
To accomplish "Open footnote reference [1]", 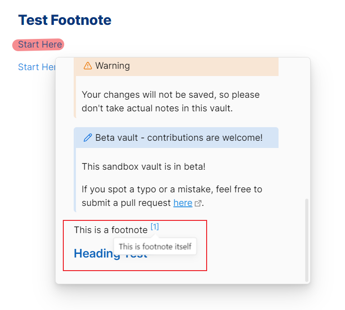I will point(155,227).
